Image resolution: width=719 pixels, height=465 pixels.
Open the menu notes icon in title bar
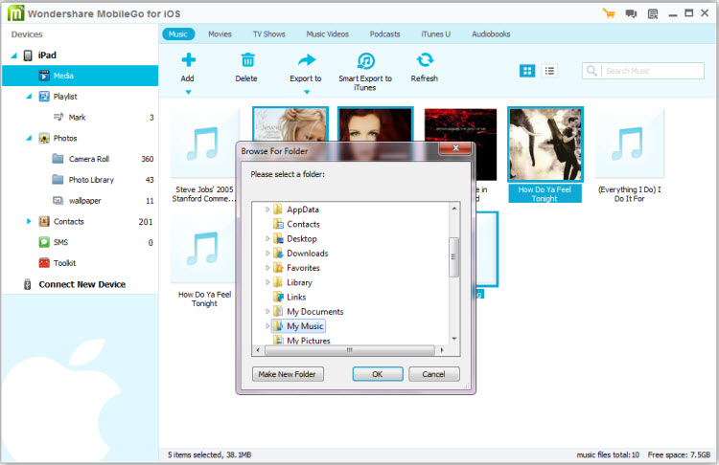653,13
